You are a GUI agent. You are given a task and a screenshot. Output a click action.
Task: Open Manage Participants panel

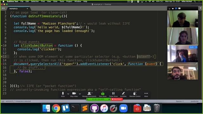point(89,94)
